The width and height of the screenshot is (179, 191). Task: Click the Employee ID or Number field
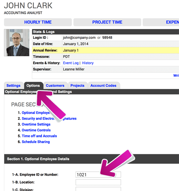pos(98,175)
